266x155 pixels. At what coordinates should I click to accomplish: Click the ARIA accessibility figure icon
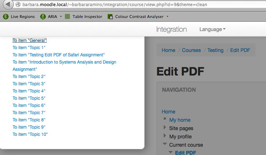pyautogui.click(x=43, y=17)
